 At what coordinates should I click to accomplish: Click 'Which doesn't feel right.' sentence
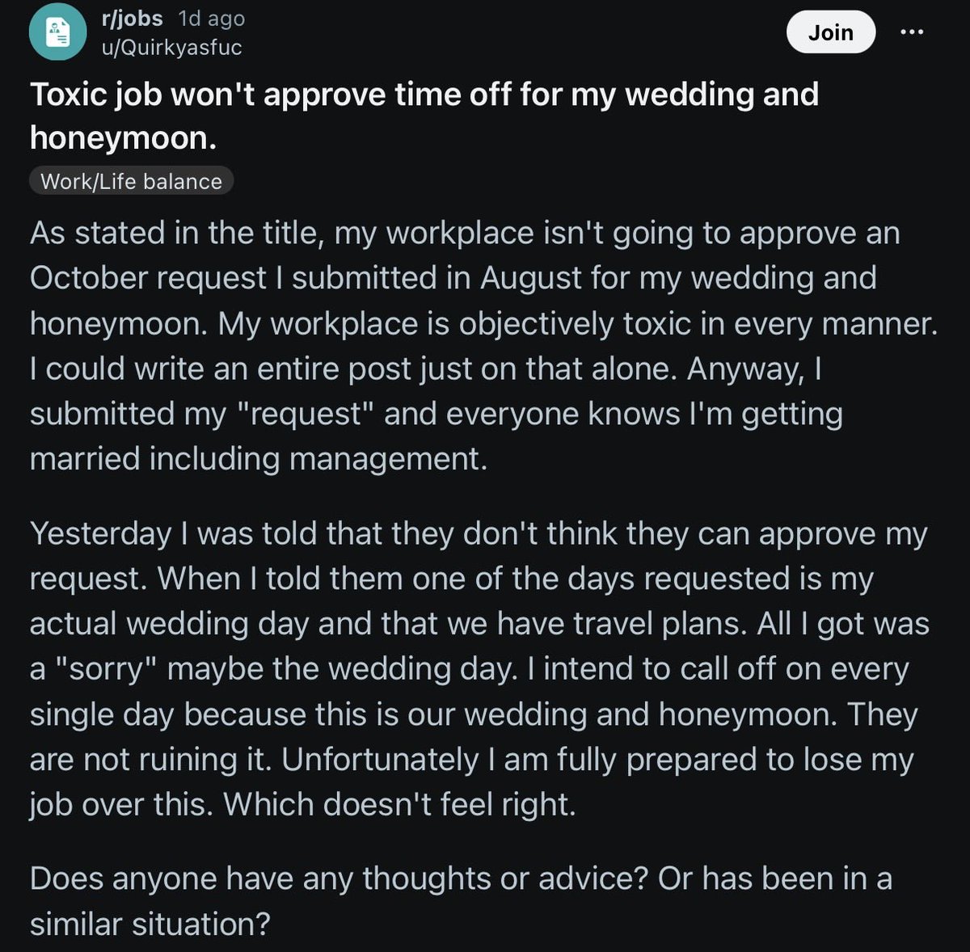(x=399, y=805)
